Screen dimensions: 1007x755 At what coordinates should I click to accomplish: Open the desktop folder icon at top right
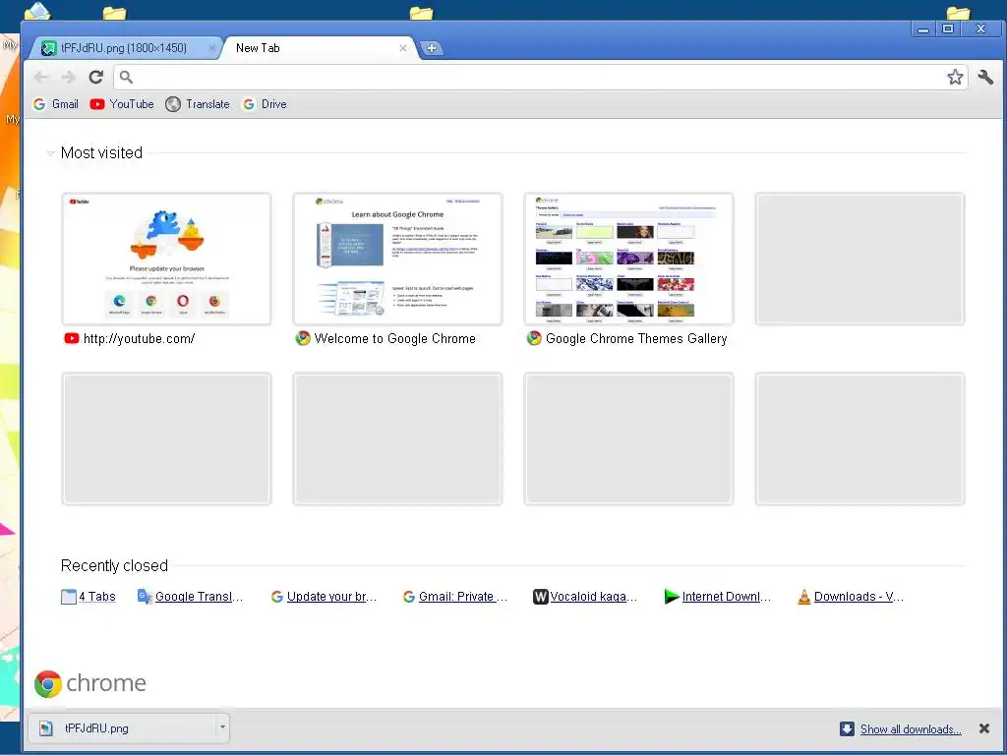958,12
